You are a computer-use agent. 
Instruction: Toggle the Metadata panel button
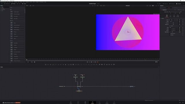coord(172,4)
